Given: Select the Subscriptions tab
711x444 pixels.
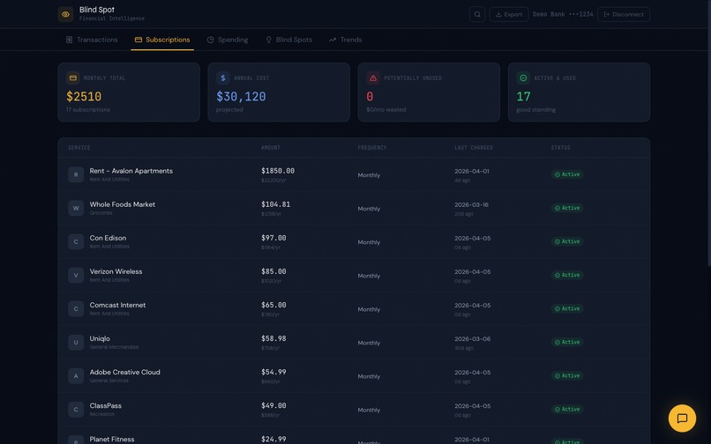Looking at the screenshot, I should (x=162, y=40).
